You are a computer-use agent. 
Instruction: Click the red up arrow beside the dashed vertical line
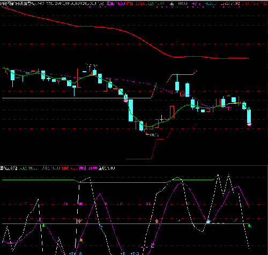point(79,221)
